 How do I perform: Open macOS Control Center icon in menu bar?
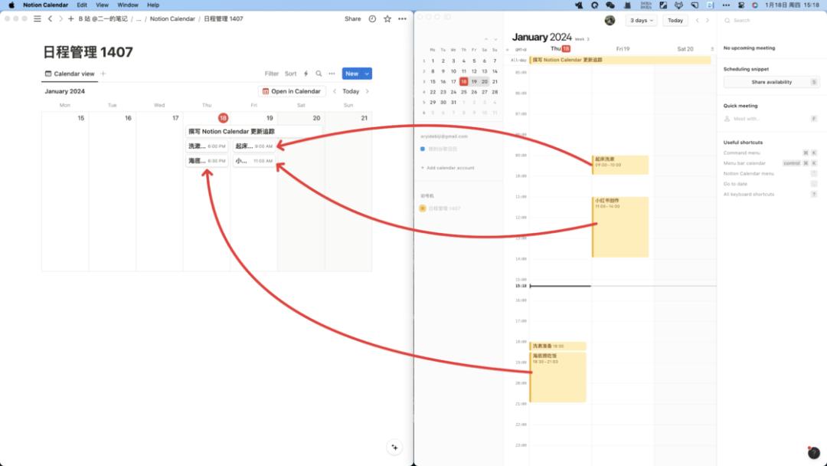(x=741, y=5)
